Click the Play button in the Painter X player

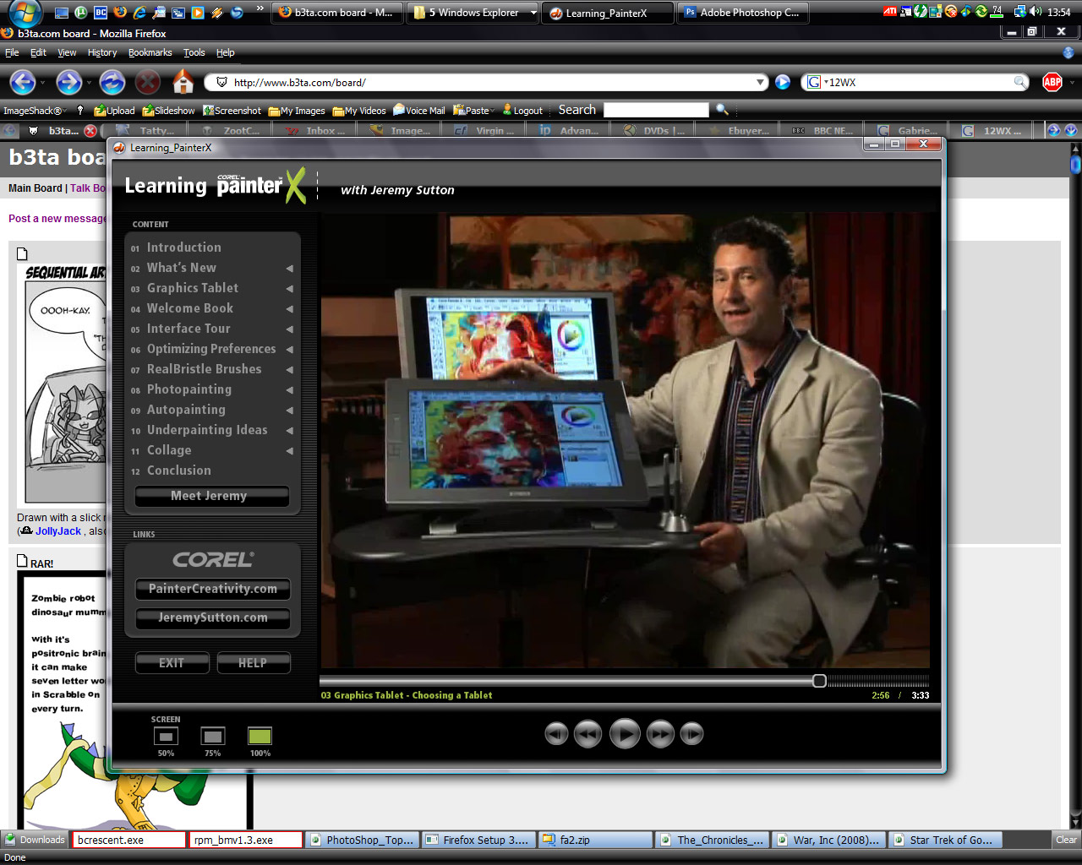click(x=625, y=734)
